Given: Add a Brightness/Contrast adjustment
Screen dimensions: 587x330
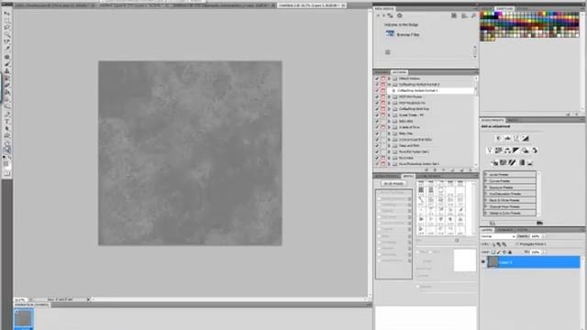Looking at the screenshot, I should coord(499,138).
